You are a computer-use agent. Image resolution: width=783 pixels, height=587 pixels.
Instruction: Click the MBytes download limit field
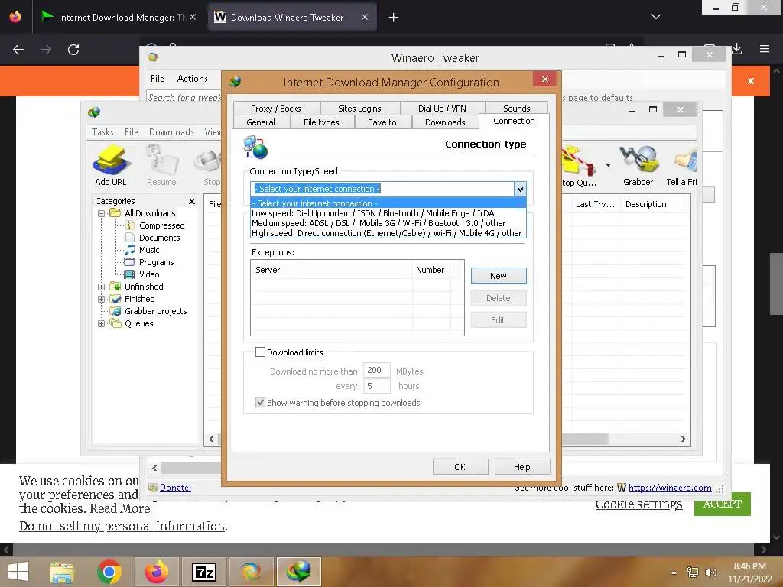coord(376,371)
